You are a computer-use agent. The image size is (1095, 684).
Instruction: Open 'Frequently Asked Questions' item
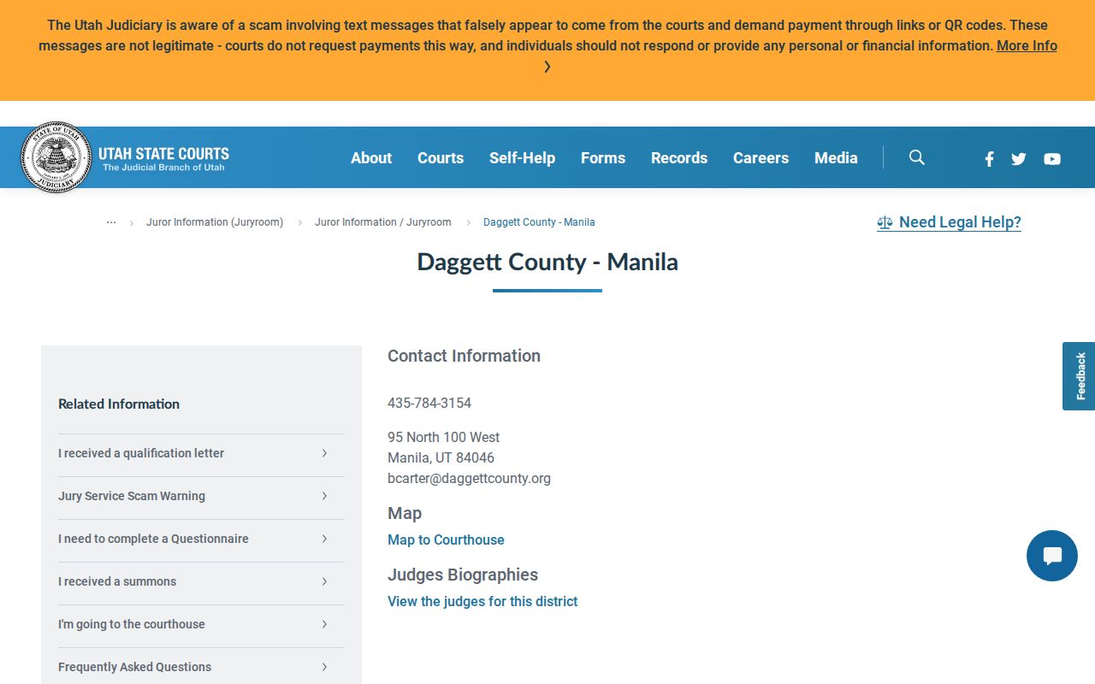pos(201,667)
